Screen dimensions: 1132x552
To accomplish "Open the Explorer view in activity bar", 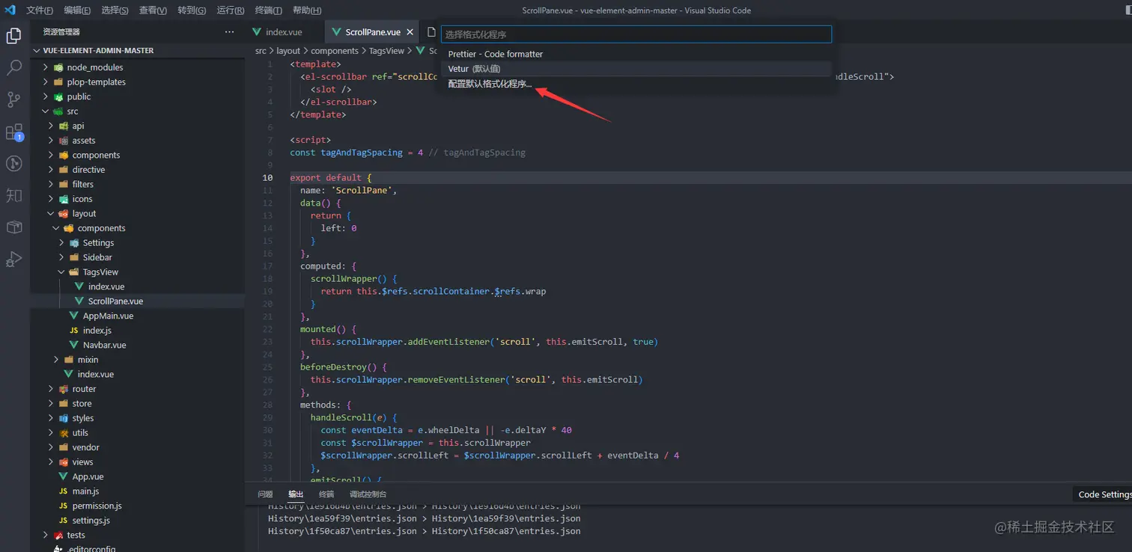I will 14,35.
